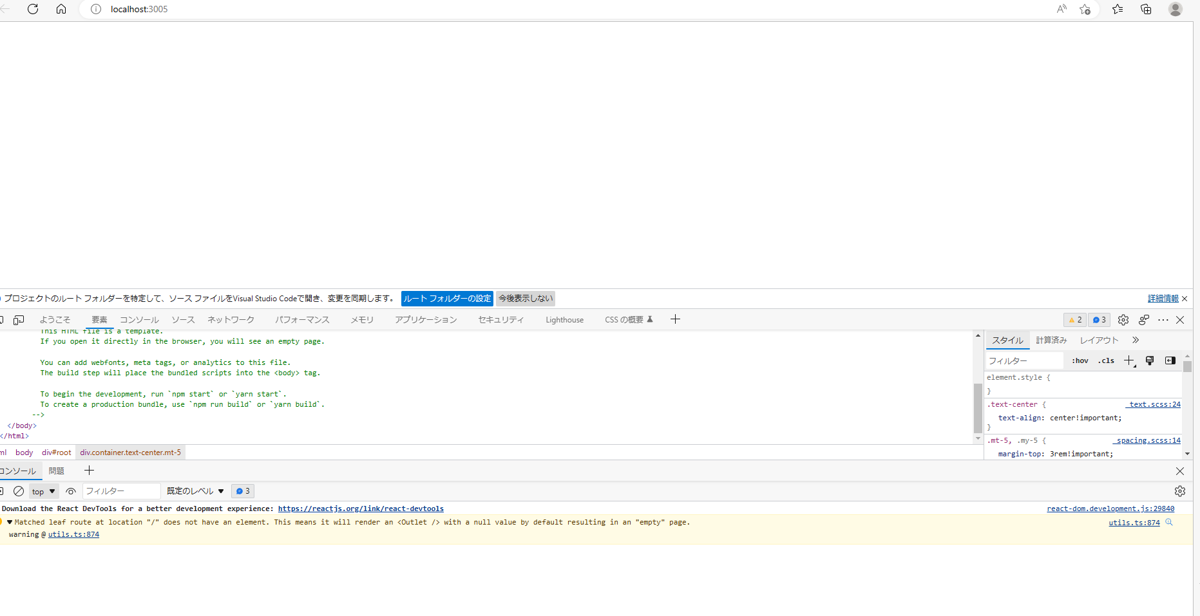
Task: Click the styles フィルター input field
Action: [x=1024, y=361]
